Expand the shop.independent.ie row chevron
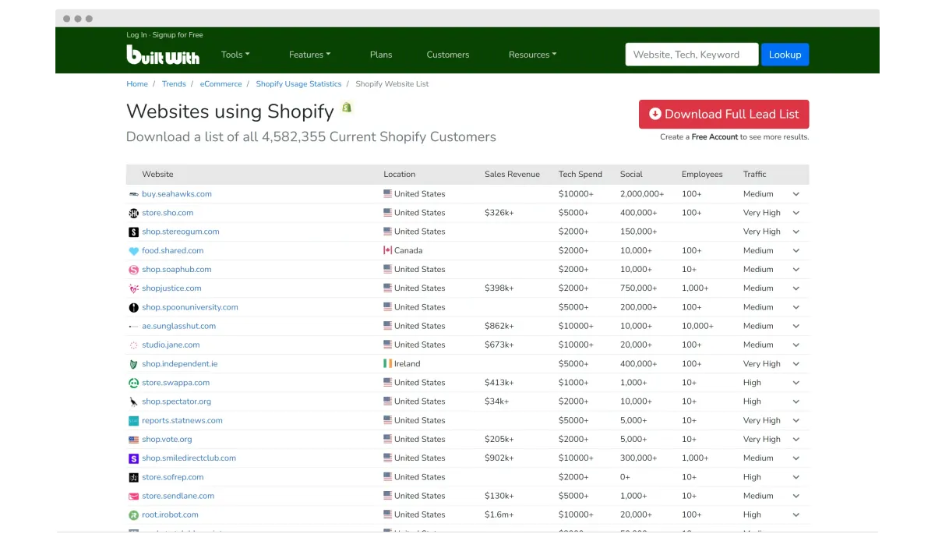This screenshot has width=935, height=541. [x=796, y=364]
